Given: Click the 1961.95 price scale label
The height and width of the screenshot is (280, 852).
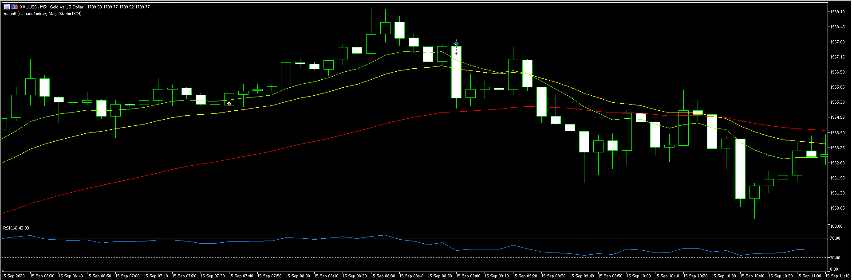Looking at the screenshot, I should click(837, 178).
